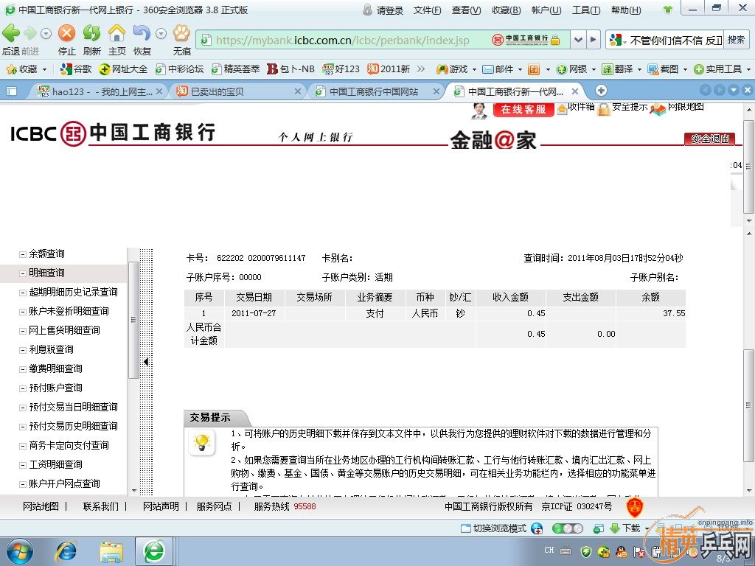The height and width of the screenshot is (566, 755).
Task: Click the 网站地图 footer link
Action: pyautogui.click(x=41, y=506)
